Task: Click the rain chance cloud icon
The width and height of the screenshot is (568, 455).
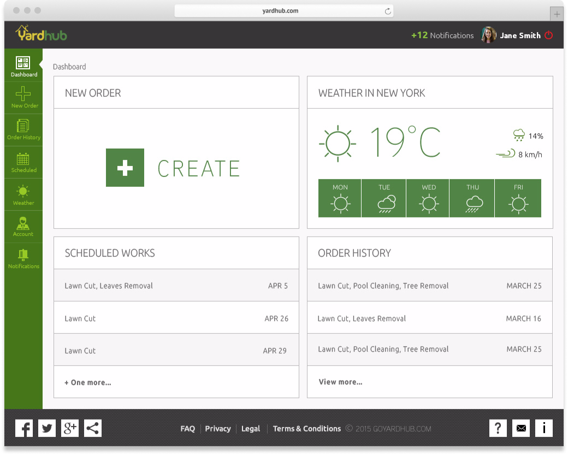Action: pos(519,135)
